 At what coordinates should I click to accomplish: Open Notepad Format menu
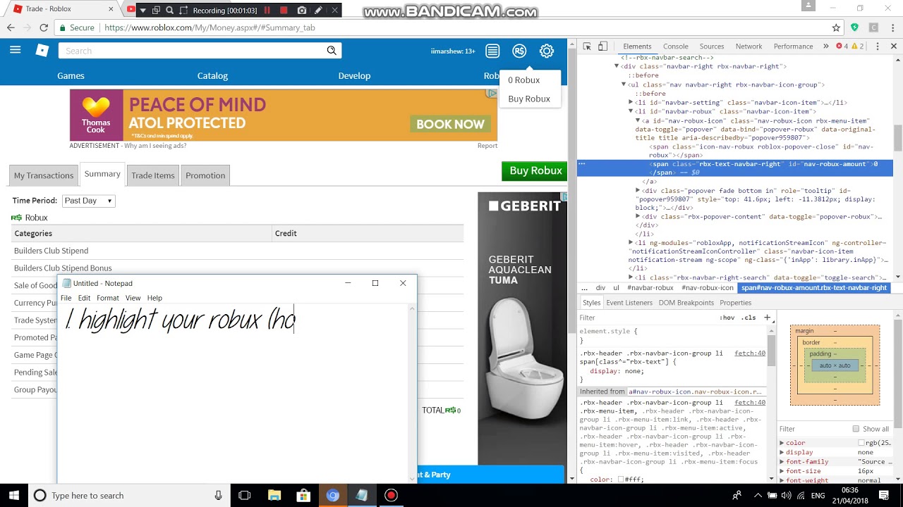coord(107,298)
